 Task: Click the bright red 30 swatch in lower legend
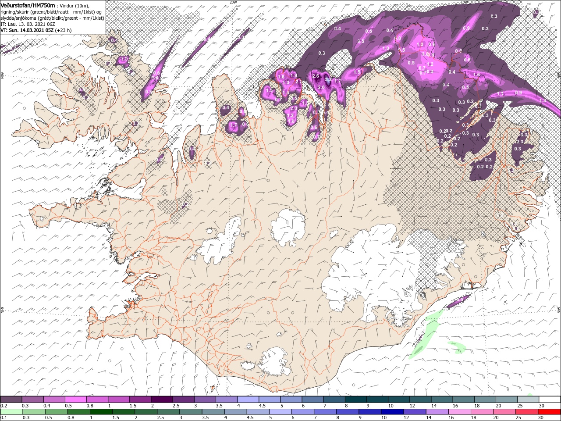(x=549, y=412)
